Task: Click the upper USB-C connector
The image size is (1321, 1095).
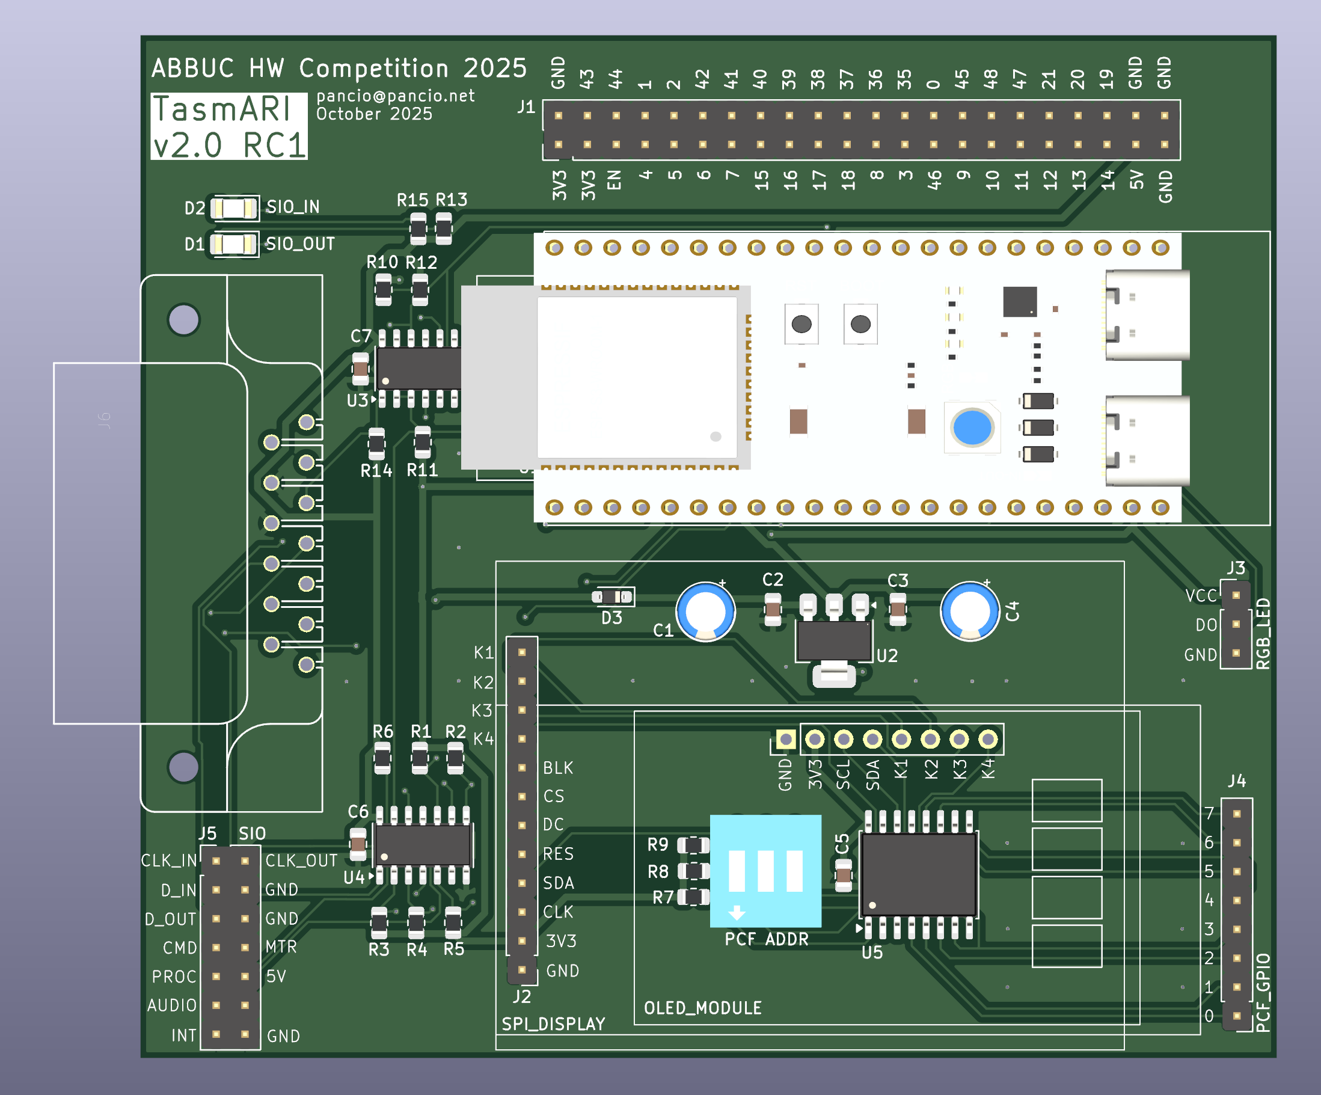Action: [x=1147, y=314]
